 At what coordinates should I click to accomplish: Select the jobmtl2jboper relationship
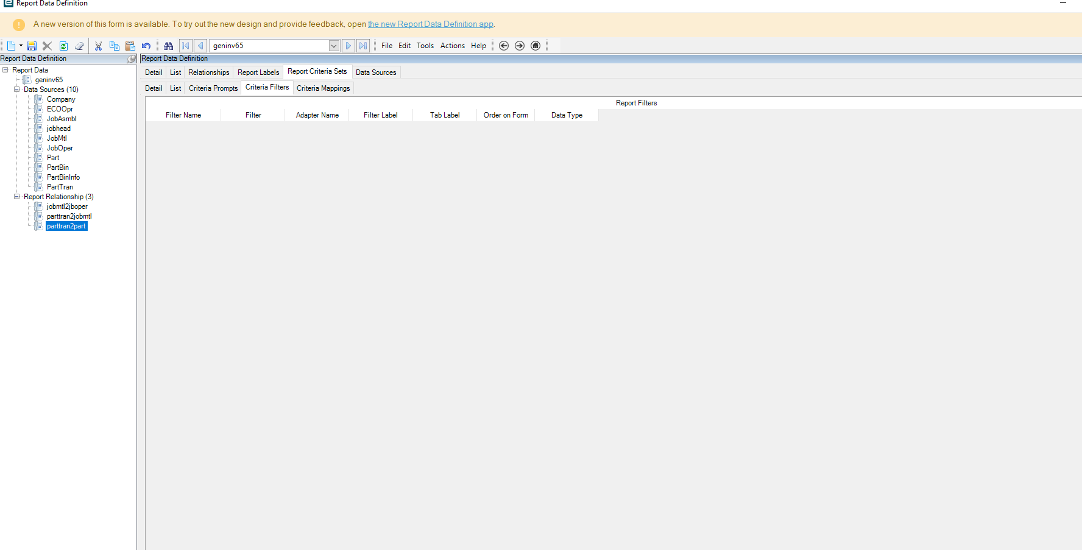67,206
